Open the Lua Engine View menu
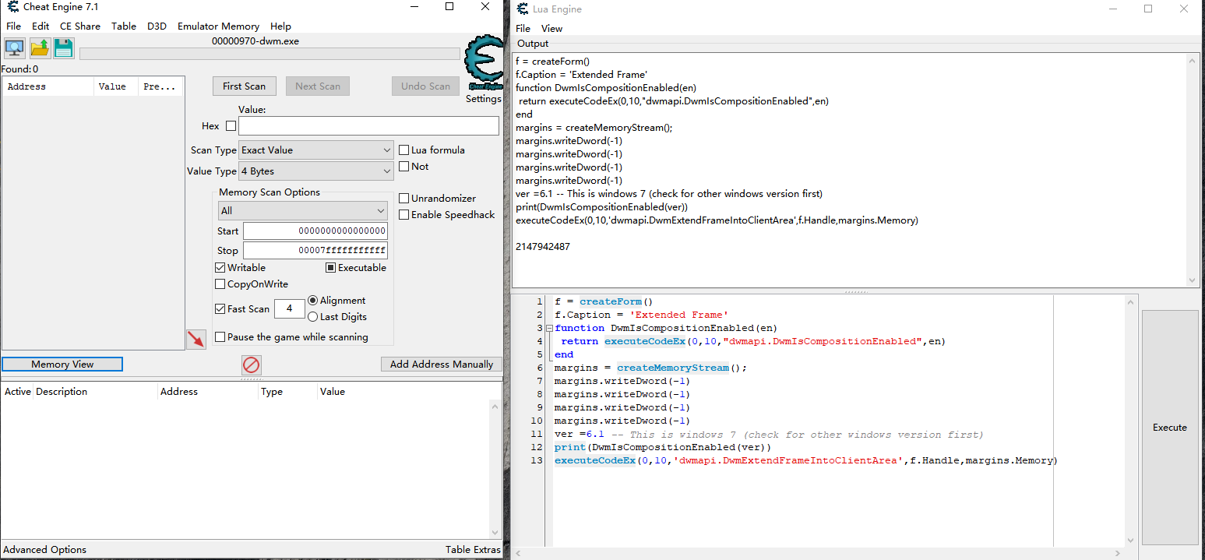The width and height of the screenshot is (1205, 560). (552, 28)
